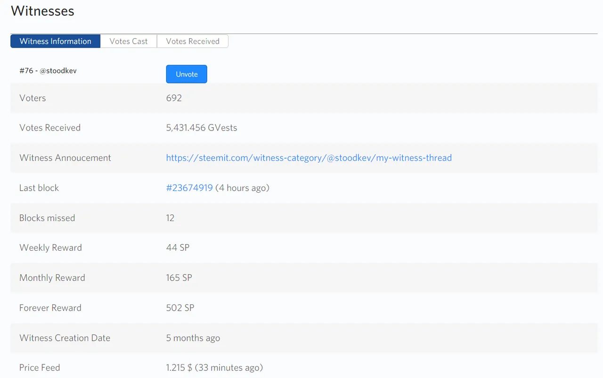
Task: Select the blocks missed value 12
Action: tap(170, 218)
